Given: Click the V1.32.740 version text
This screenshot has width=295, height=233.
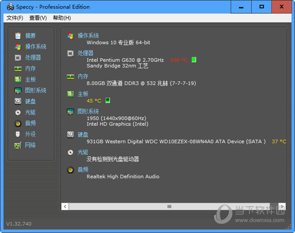Looking at the screenshot, I should click(19, 224).
